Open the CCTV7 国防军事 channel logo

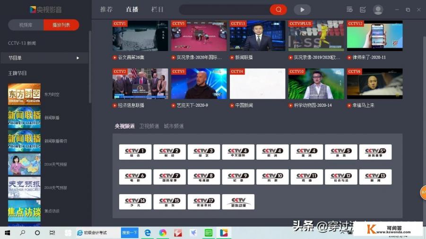(170, 177)
